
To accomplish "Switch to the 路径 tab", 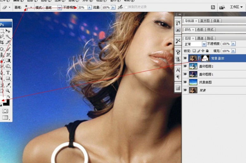I will [210, 38].
